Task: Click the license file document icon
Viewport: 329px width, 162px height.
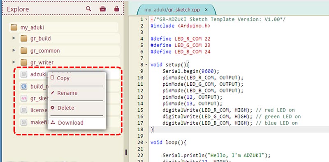Action: coord(24,110)
